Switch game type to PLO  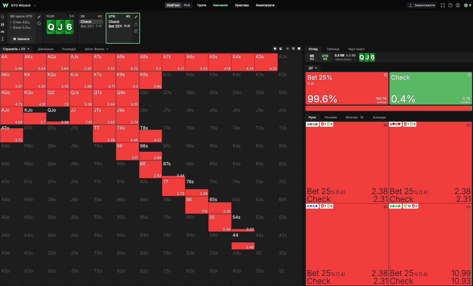click(x=187, y=5)
